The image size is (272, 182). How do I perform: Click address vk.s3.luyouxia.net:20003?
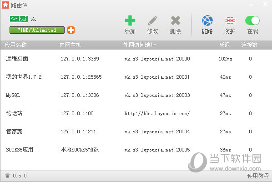(x=157, y=95)
